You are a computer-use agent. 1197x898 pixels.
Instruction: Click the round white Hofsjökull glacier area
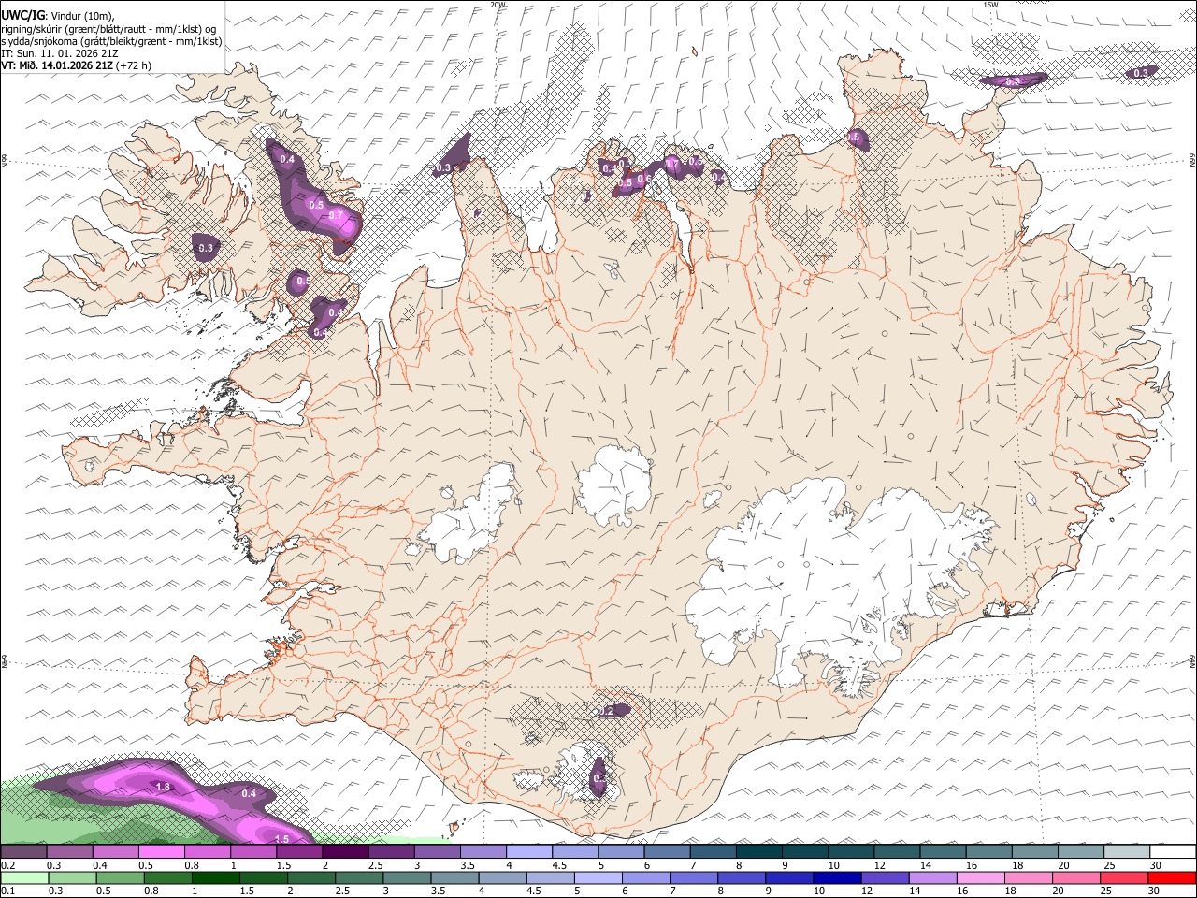[x=614, y=486]
